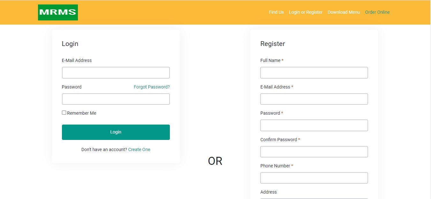431x199 pixels.
Task: Enable the Remember Me checkbox
Action: (x=64, y=113)
